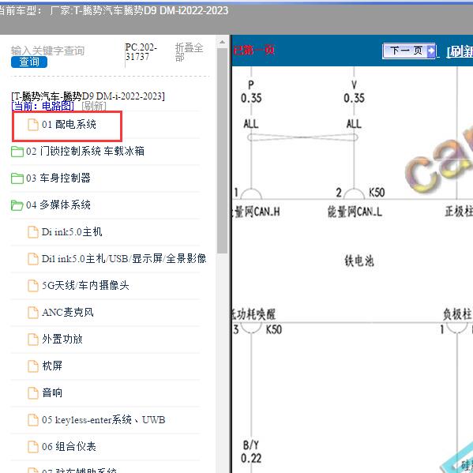Click page icon next to Di ink5.0主机

point(33,232)
